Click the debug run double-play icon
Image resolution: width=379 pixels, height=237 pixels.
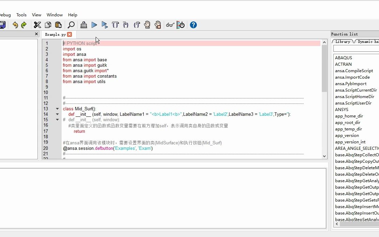(105, 25)
